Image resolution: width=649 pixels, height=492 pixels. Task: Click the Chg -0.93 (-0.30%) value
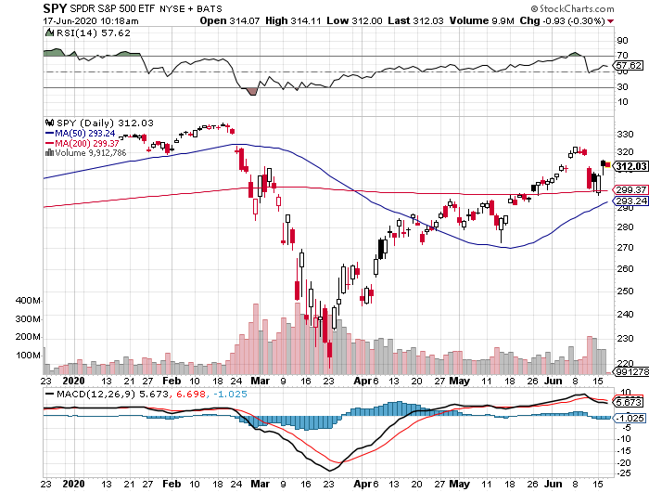(x=563, y=20)
